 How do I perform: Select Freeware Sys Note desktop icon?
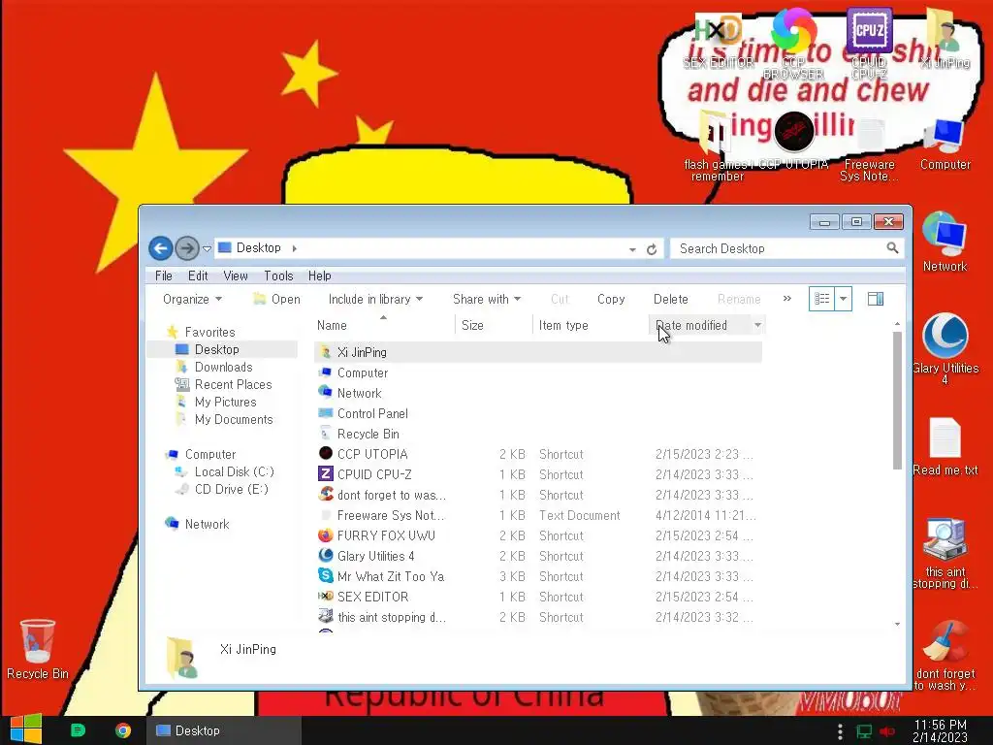(x=869, y=150)
